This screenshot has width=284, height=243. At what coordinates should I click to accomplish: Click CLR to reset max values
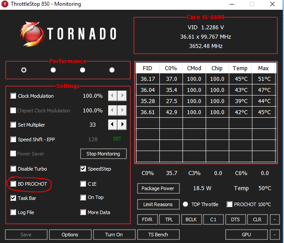(257, 219)
